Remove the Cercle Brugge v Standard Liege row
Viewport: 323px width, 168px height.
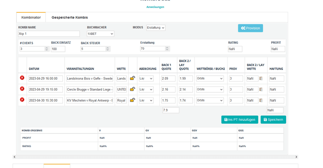22,88
